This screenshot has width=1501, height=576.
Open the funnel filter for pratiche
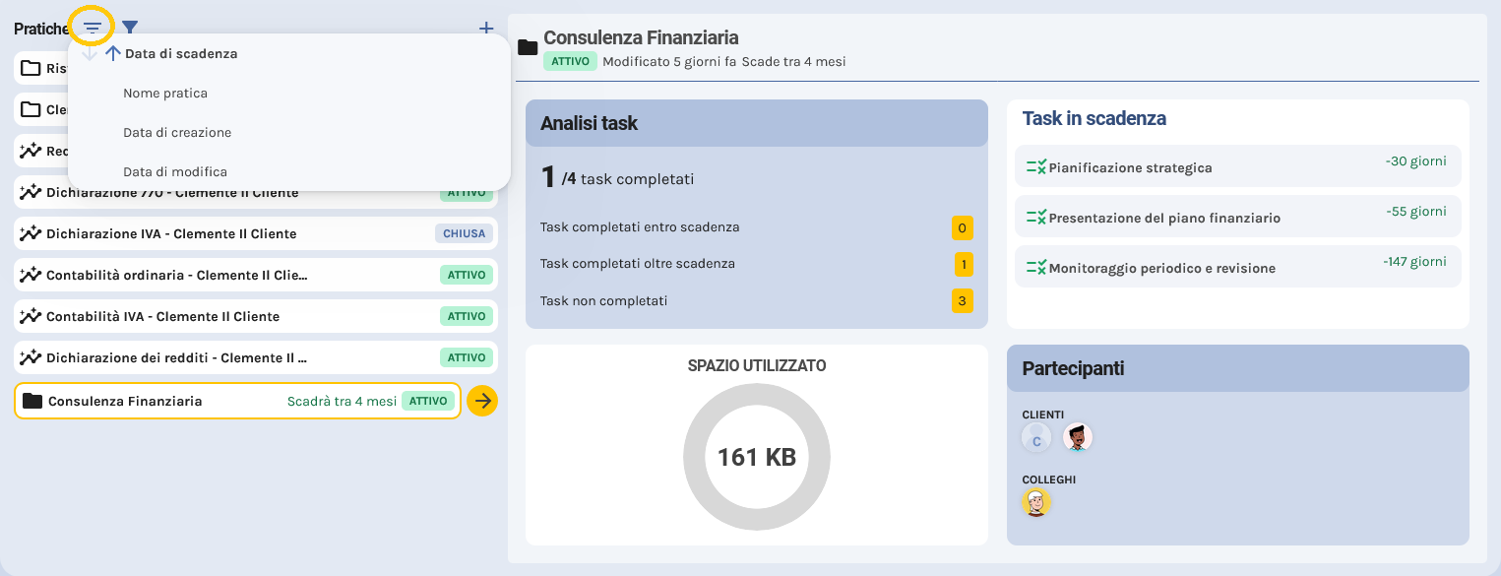[x=129, y=29]
